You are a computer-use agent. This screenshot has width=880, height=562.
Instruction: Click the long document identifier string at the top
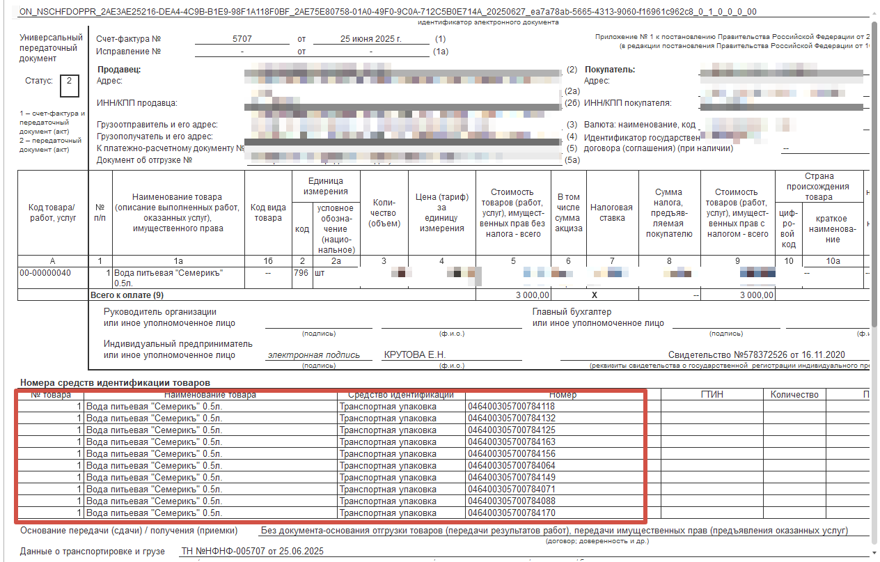(x=388, y=12)
